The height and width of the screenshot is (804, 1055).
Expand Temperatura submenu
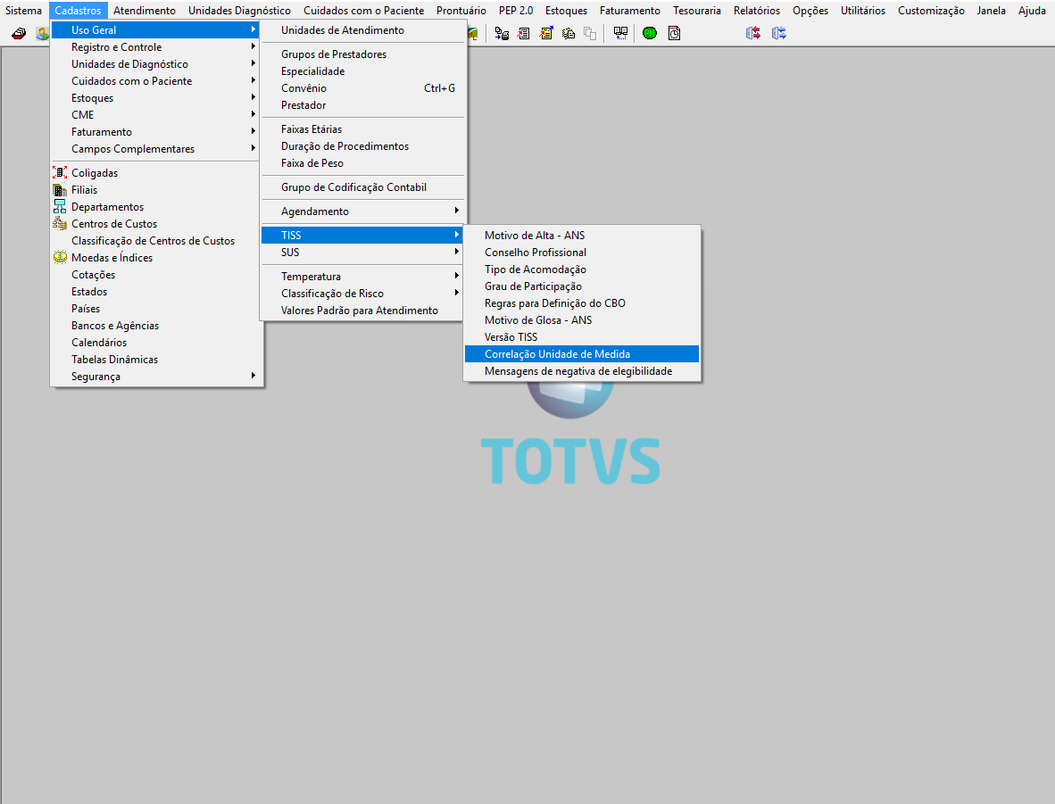[x=362, y=277]
